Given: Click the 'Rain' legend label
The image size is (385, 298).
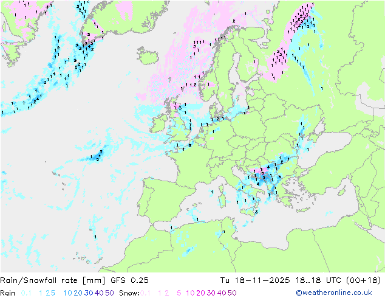Looking at the screenshot, I should 8,293.
